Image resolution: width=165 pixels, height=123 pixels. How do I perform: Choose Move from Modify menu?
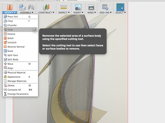click(20, 64)
